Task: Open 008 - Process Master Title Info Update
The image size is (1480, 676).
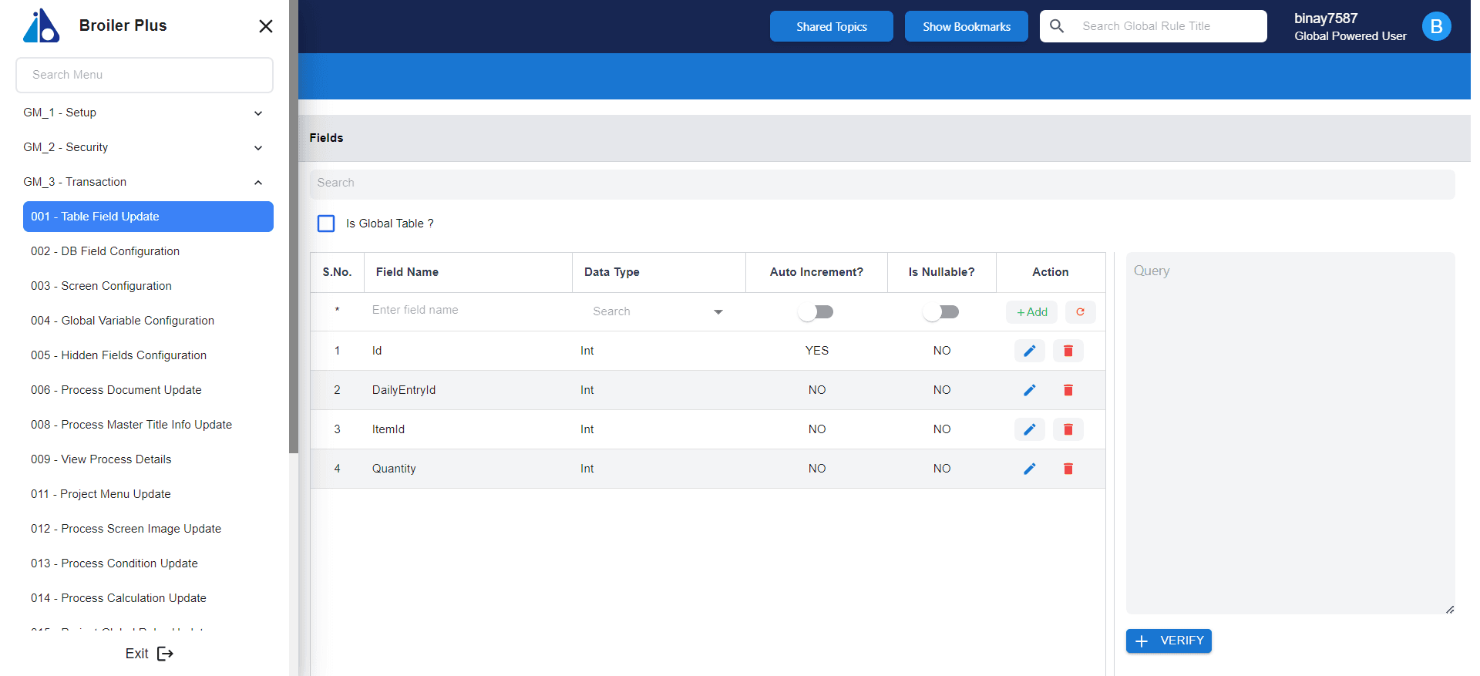Action: click(x=148, y=425)
